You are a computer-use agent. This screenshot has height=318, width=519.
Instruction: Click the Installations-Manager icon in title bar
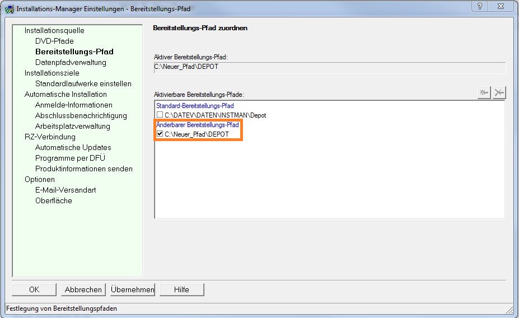click(x=9, y=10)
